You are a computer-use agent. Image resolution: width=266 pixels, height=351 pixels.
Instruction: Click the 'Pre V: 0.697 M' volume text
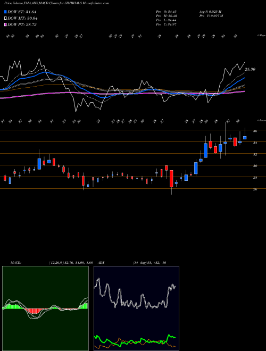[x=211, y=16]
